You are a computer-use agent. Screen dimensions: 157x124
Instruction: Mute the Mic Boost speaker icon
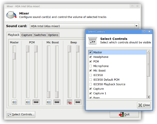49,102
